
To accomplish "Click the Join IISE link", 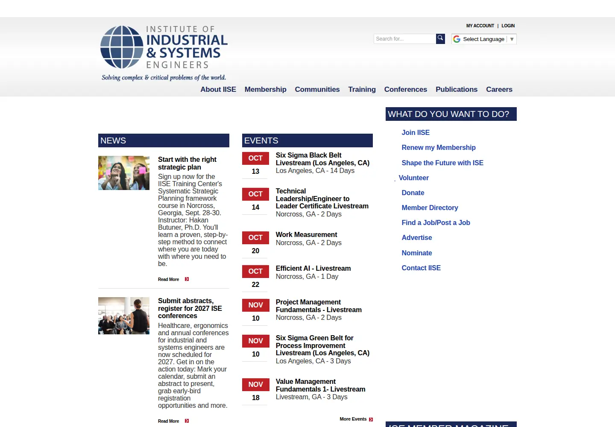I will pos(416,132).
